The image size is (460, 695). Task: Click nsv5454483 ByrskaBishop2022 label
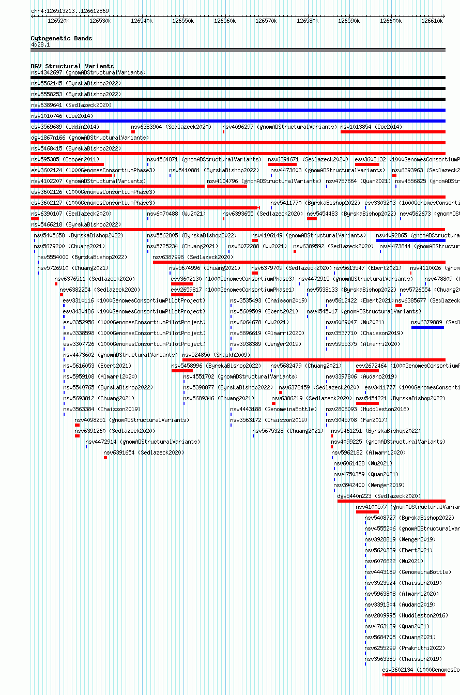(x=352, y=214)
